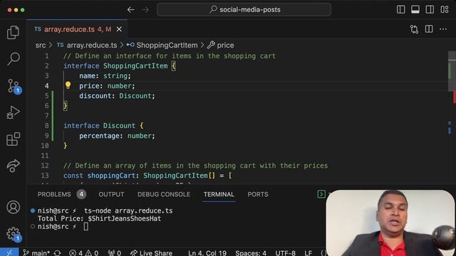Click the ports forwarded indicator showing 0
Screen dimensions: 456x256
pyautogui.click(x=114, y=253)
